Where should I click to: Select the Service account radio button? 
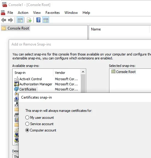[x=27, y=124]
